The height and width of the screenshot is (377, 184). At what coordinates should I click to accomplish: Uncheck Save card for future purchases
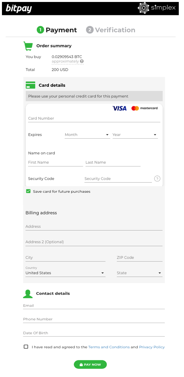[28, 191]
